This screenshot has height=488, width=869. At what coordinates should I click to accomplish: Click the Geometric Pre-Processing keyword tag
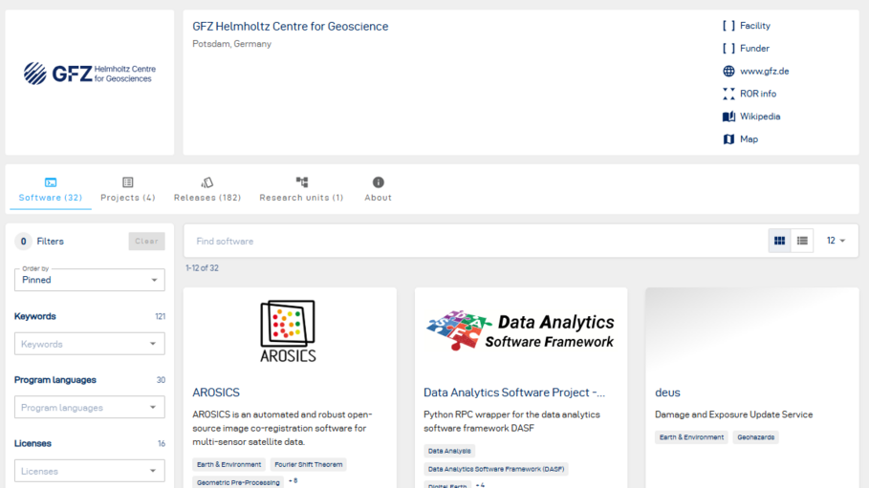pyautogui.click(x=238, y=482)
